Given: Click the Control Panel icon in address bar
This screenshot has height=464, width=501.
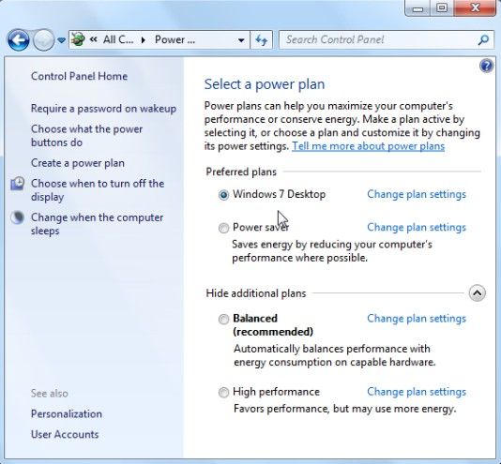Looking at the screenshot, I should 78,39.
